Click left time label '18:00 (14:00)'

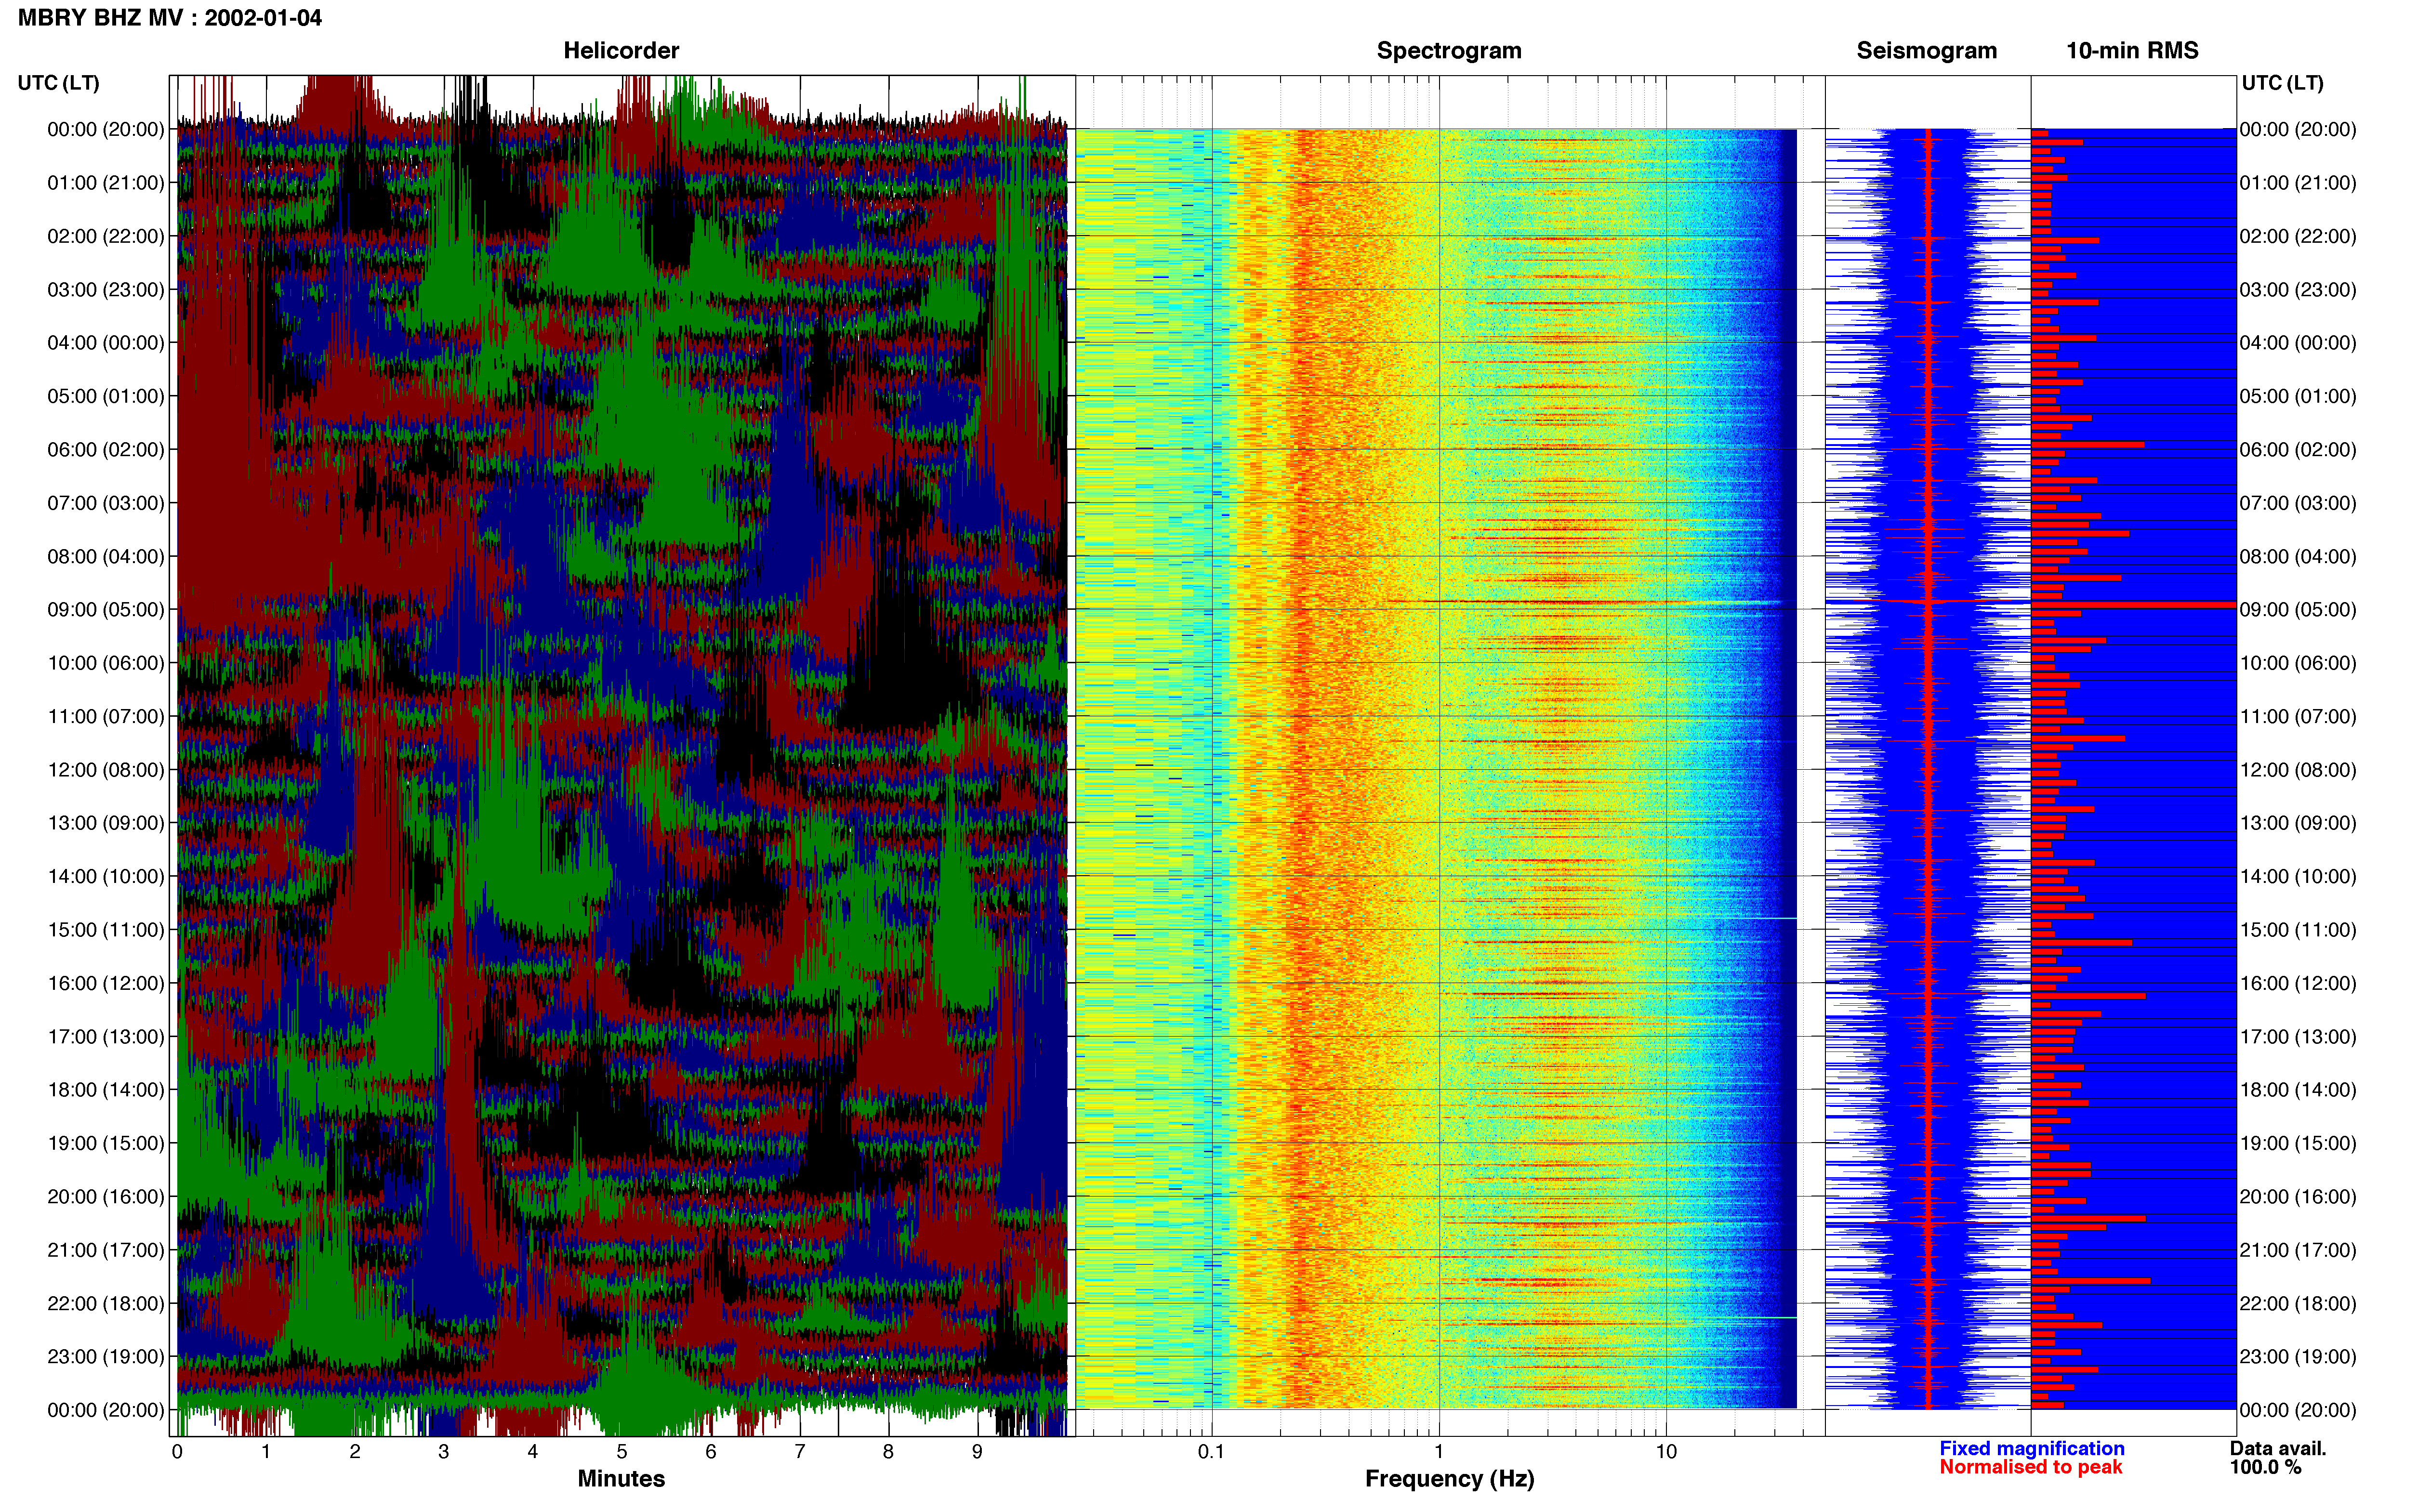click(x=106, y=1089)
